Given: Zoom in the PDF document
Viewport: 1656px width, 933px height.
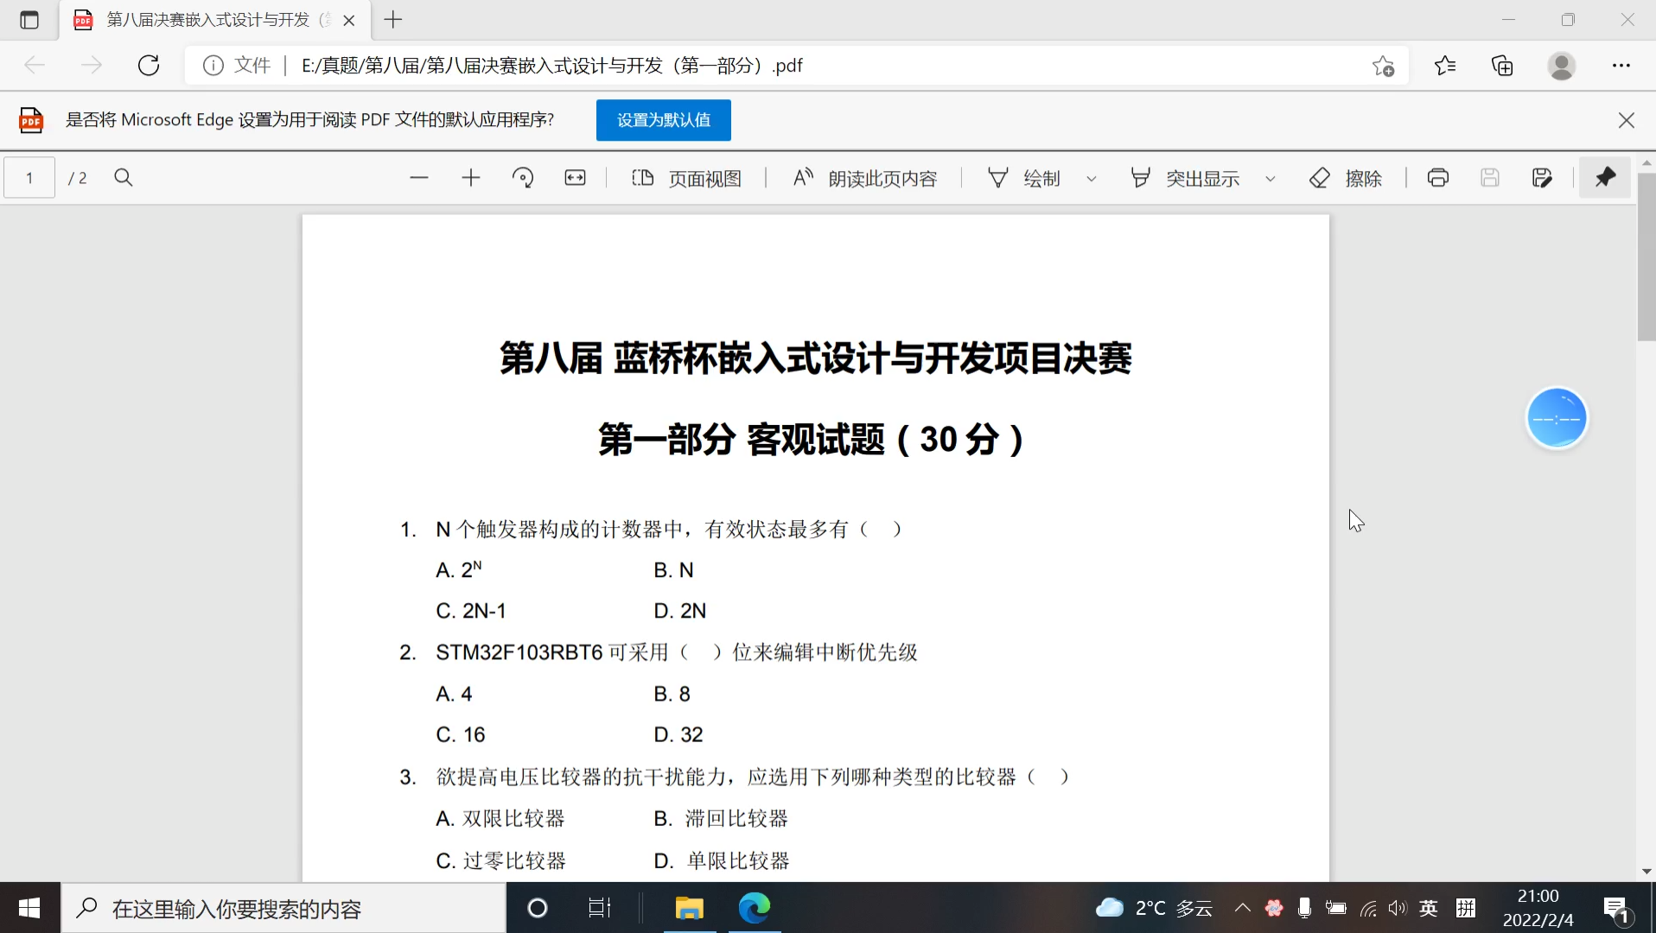Looking at the screenshot, I should tap(471, 178).
